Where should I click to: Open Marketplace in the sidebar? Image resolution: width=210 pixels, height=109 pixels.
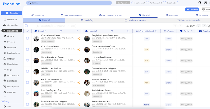tap(11, 87)
